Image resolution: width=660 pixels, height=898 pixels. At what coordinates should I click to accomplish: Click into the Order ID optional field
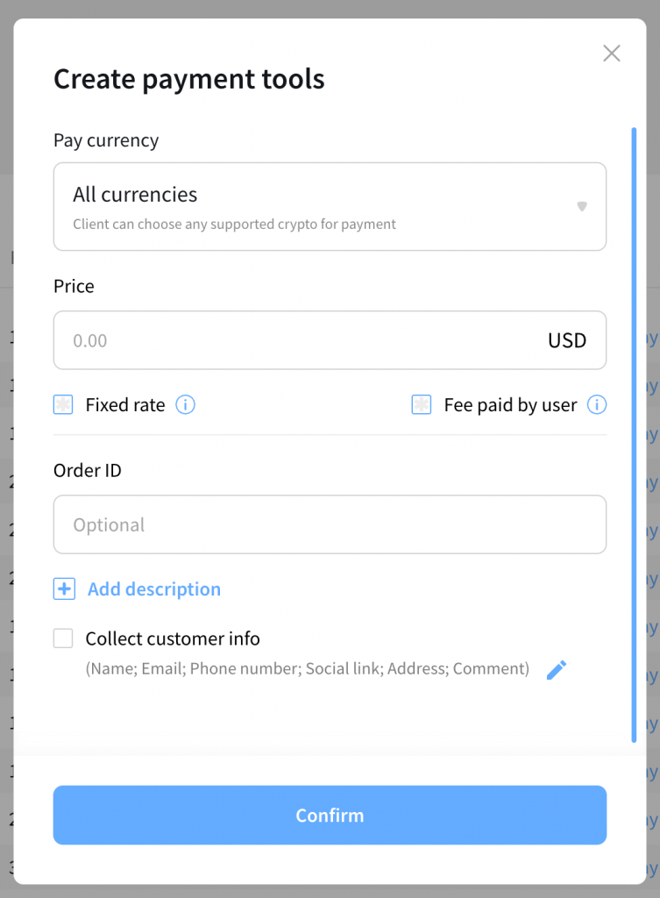coord(330,524)
